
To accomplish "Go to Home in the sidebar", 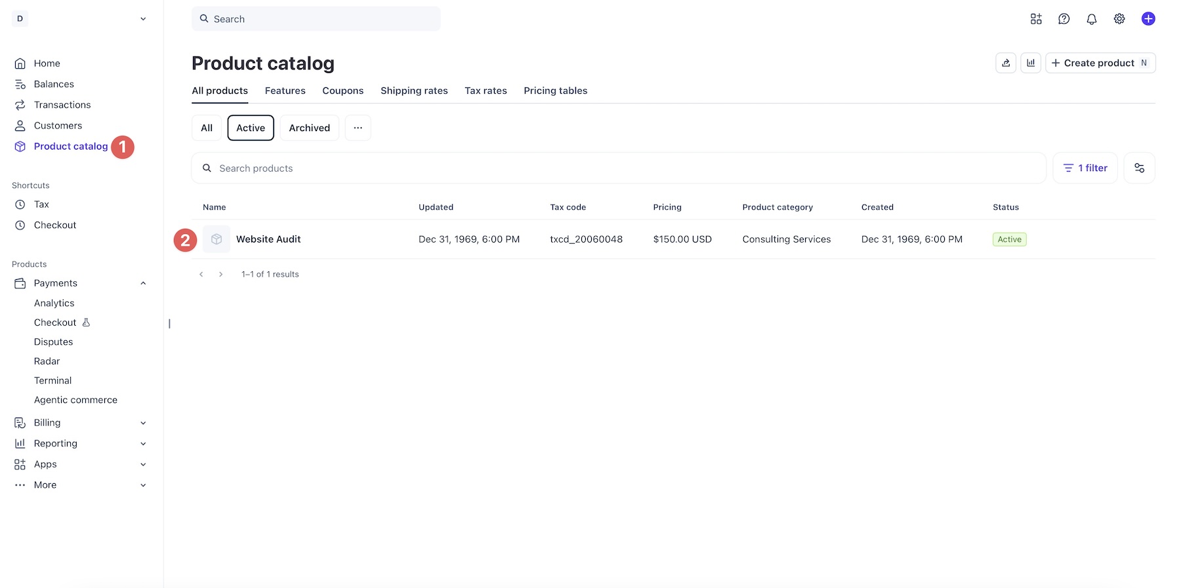I will [47, 64].
